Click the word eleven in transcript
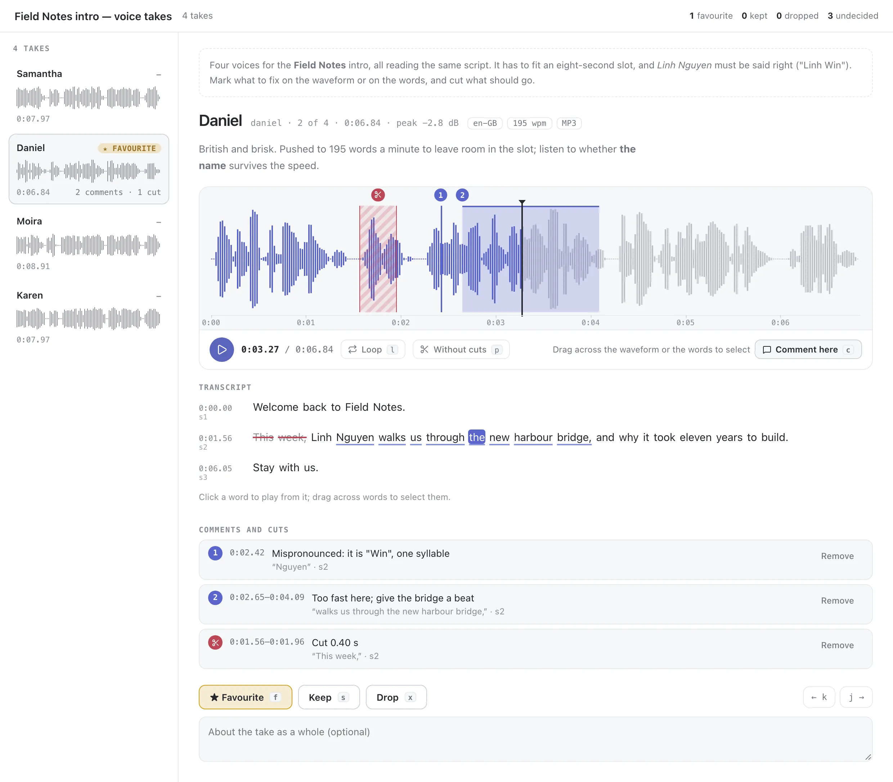893x782 pixels. (696, 437)
